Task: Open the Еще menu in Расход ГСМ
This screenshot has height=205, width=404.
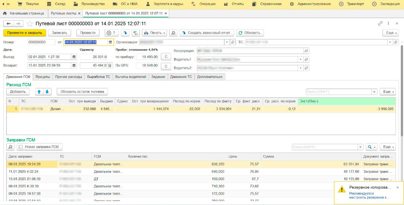Action: coord(388,92)
